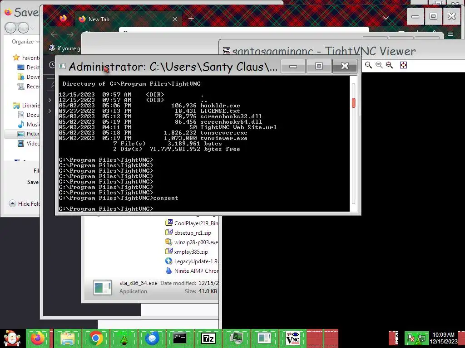Close the New Tab tab
The image size is (465, 348).
pos(175,19)
